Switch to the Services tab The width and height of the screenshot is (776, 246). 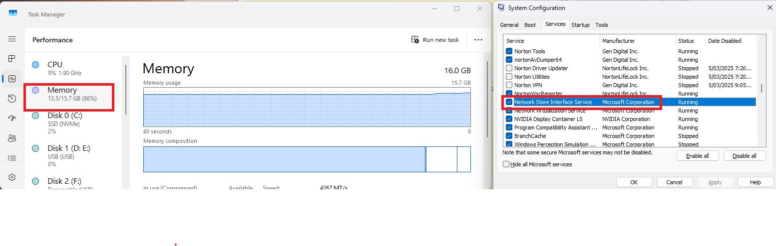click(x=555, y=24)
